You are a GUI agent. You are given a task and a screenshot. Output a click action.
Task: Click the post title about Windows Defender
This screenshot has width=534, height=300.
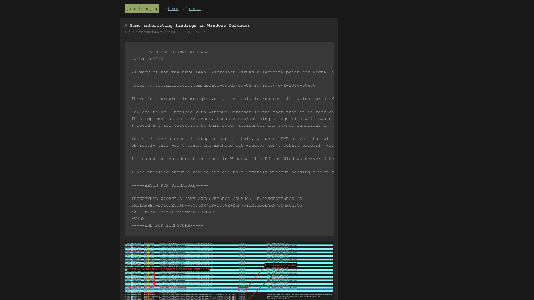pyautogui.click(x=190, y=26)
